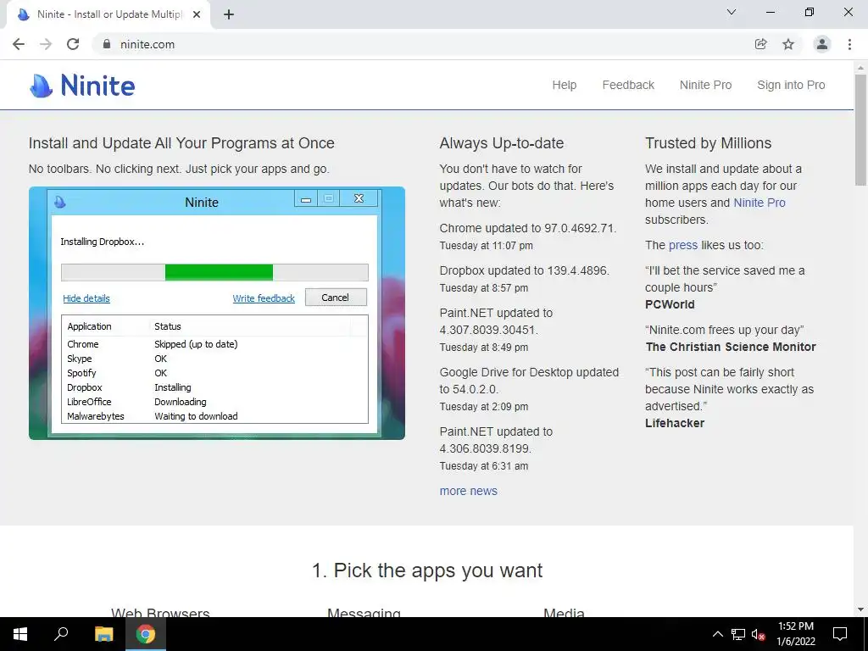Click the Tuesday at 11:07 pm timestamp
Viewport: 868px width, 651px height.
click(486, 246)
